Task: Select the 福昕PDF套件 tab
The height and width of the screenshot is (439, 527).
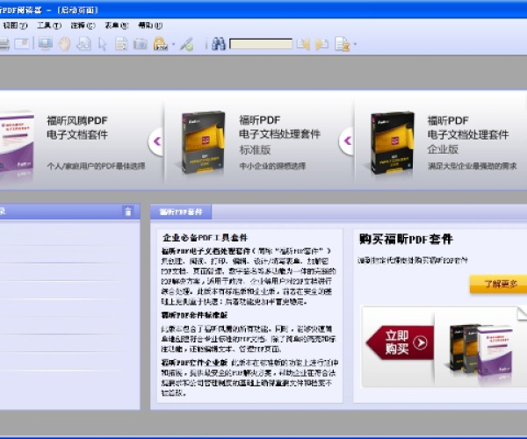Action: (181, 212)
